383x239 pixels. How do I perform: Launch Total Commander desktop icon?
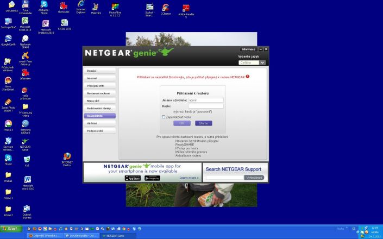[x=26, y=7]
